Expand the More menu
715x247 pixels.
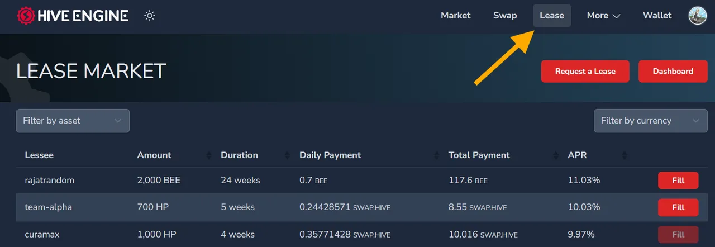[x=604, y=16]
